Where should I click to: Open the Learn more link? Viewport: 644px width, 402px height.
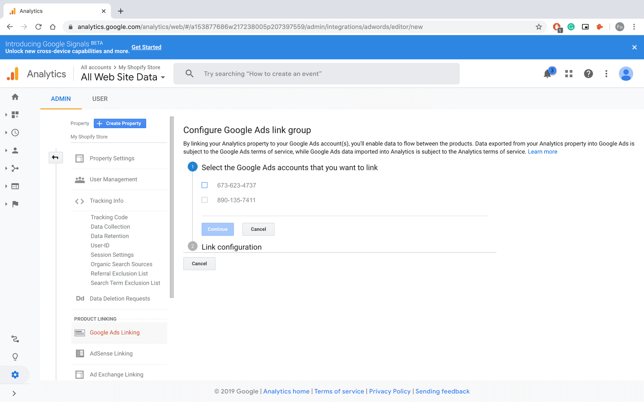click(542, 152)
